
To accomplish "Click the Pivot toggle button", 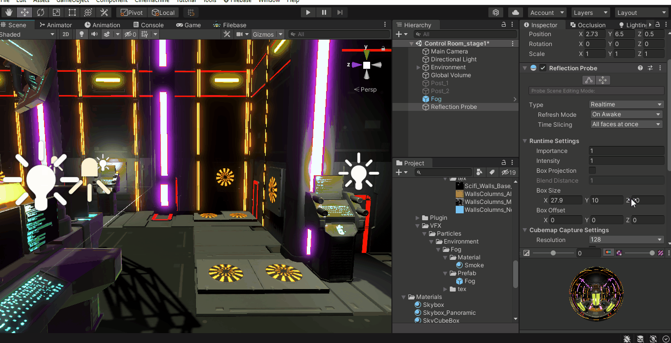I will 131,12.
